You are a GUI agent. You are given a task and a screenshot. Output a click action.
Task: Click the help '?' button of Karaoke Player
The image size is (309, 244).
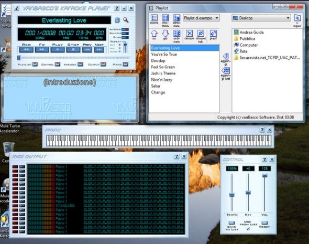(117, 8)
